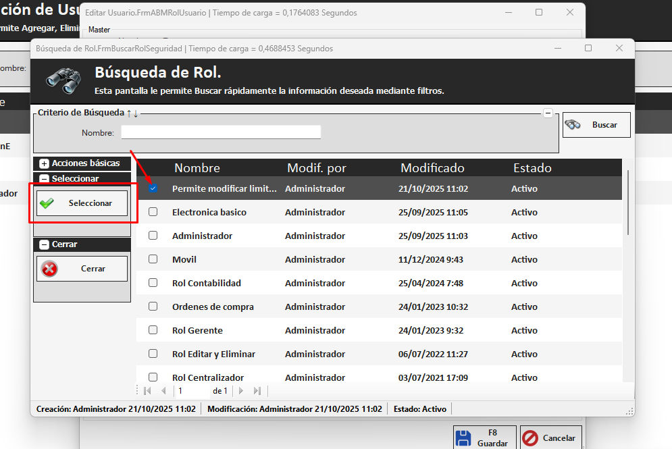Collapse the Cerrar section in sidebar
This screenshot has height=449, width=672.
[45, 244]
